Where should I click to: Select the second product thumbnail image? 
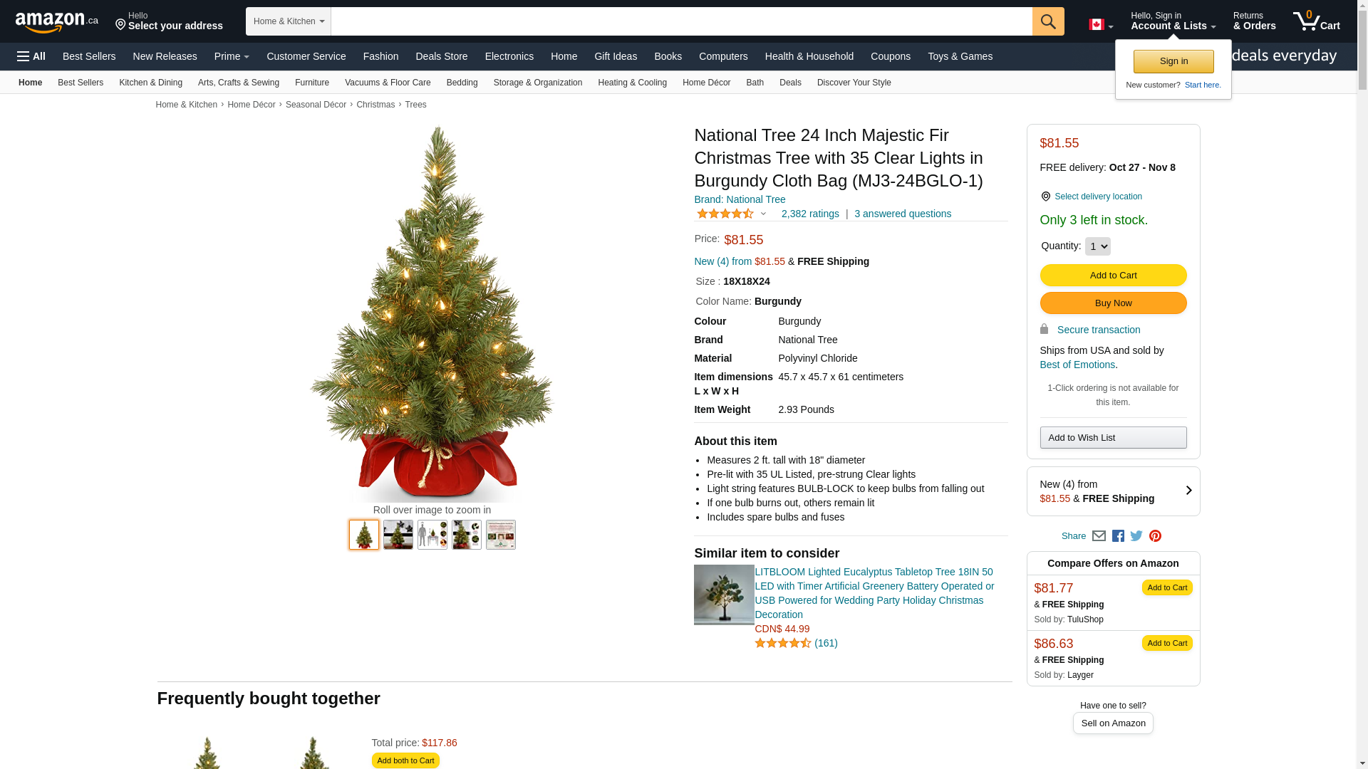tap(398, 535)
